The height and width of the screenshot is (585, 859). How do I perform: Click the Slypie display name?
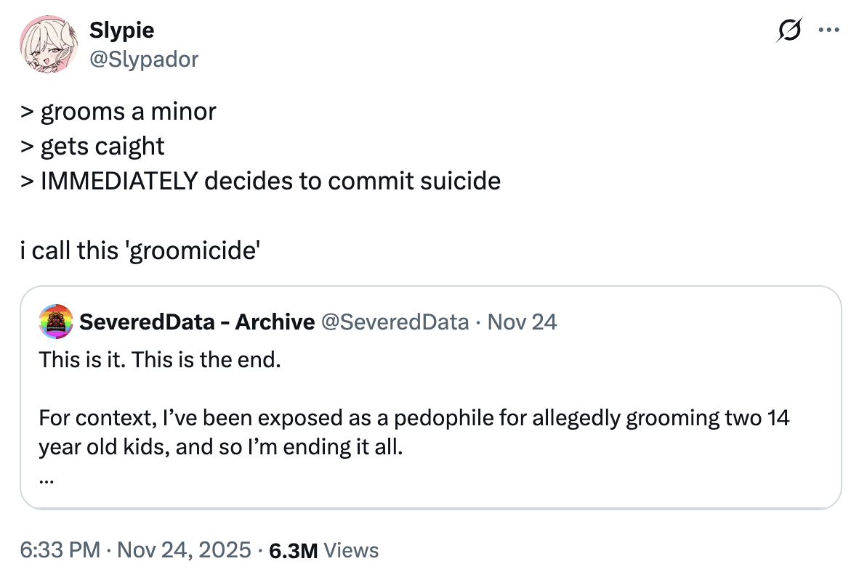tap(121, 30)
